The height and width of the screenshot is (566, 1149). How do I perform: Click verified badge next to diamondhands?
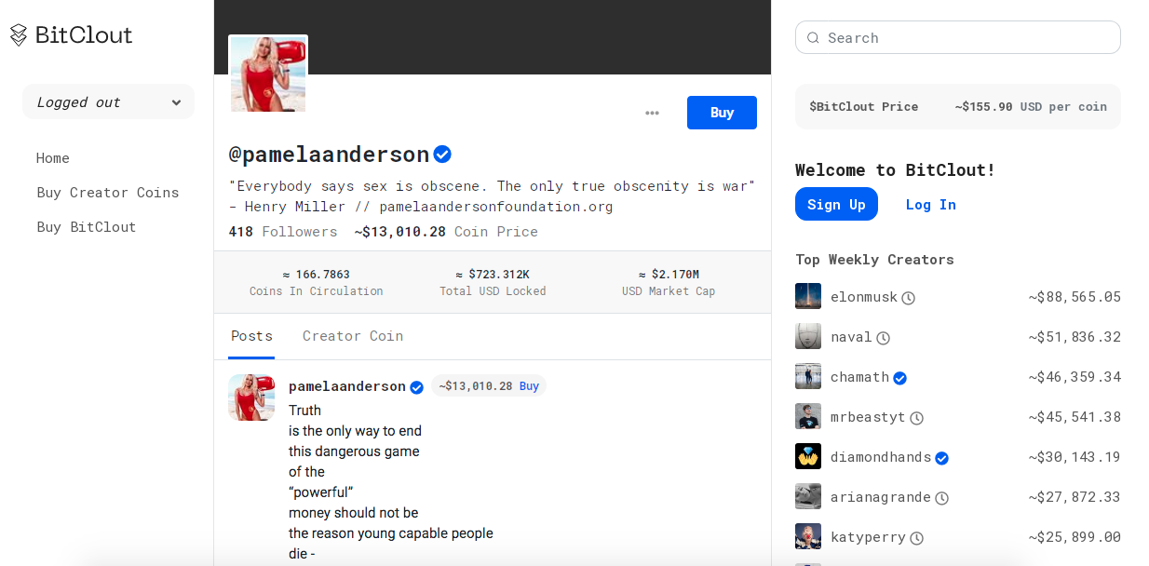942,458
